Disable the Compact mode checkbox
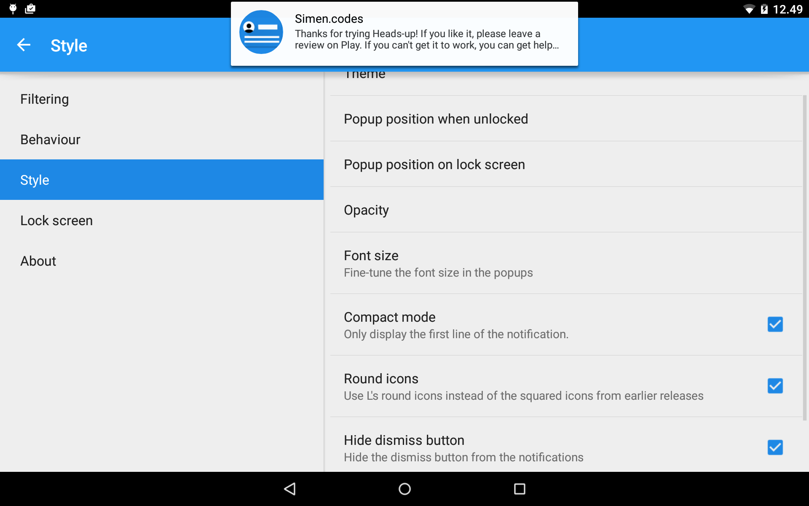This screenshot has height=506, width=809. (x=775, y=324)
